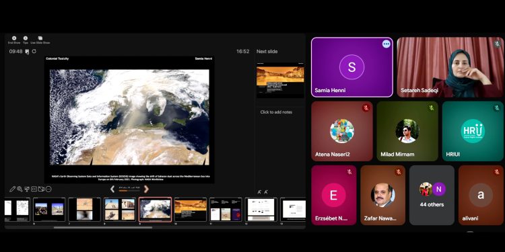The height and width of the screenshot is (252, 505).
Task: Click the 'a' avatar on alivani tile
Action: point(481,195)
